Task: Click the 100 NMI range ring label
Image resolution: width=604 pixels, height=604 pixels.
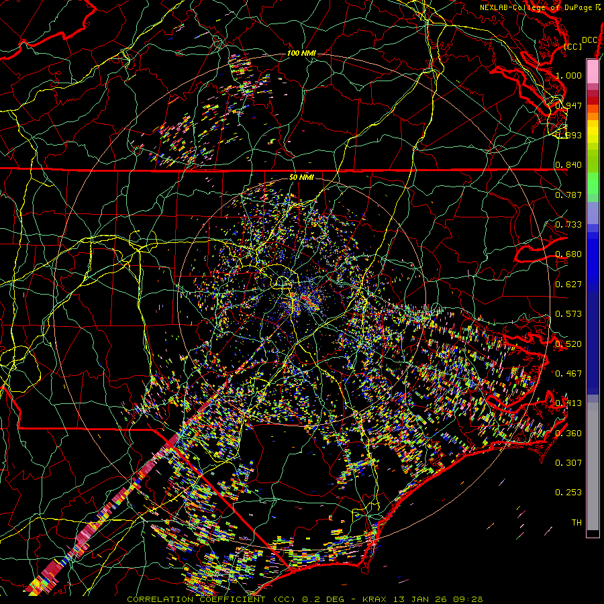Action: click(x=301, y=53)
